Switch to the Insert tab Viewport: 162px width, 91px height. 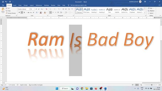[15, 5]
